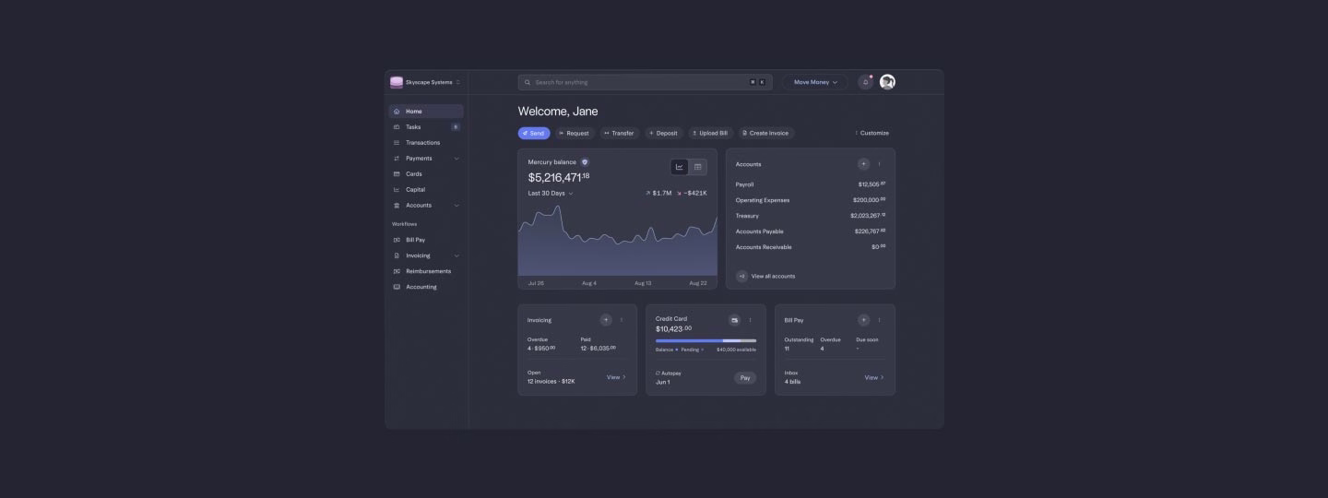Open the notifications bell
Image resolution: width=1328 pixels, height=498 pixels.
tap(865, 82)
